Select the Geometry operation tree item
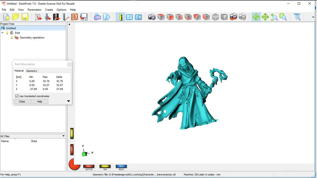The width and height of the screenshot is (317, 178). click(32, 38)
